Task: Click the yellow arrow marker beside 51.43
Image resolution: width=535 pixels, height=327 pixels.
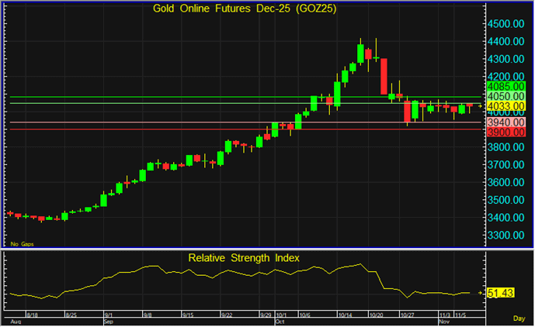Action: (481, 294)
